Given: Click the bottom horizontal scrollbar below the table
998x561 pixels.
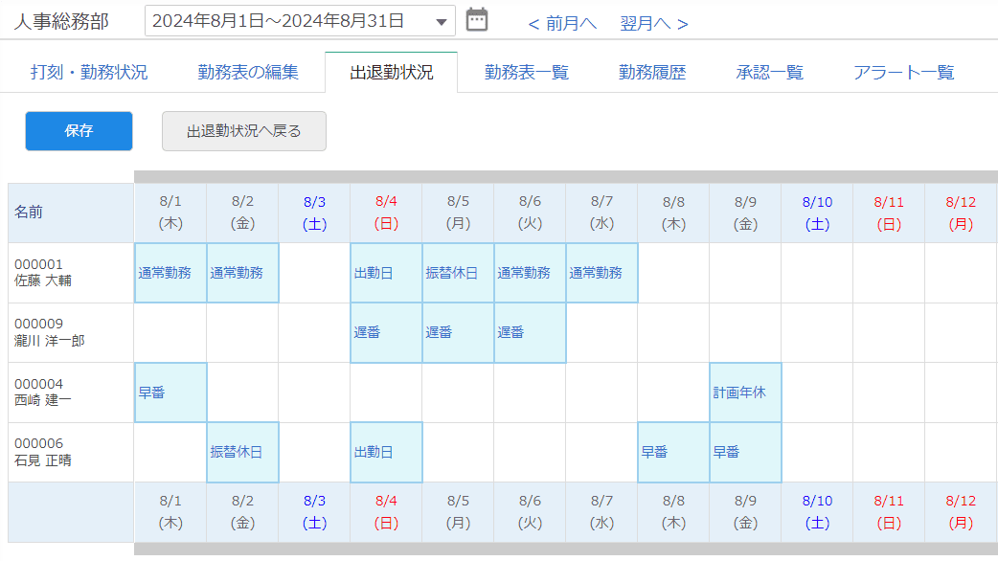Looking at the screenshot, I should coord(565,550).
